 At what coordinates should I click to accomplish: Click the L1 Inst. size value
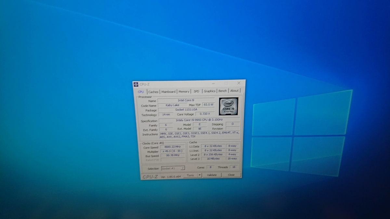tap(213, 150)
